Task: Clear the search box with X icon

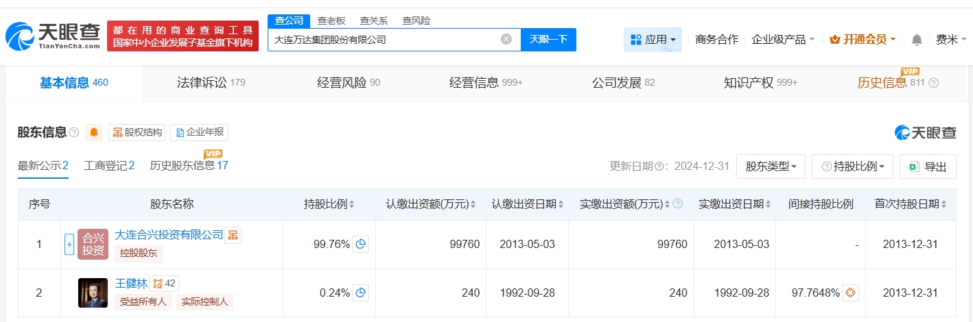Action: (506, 39)
